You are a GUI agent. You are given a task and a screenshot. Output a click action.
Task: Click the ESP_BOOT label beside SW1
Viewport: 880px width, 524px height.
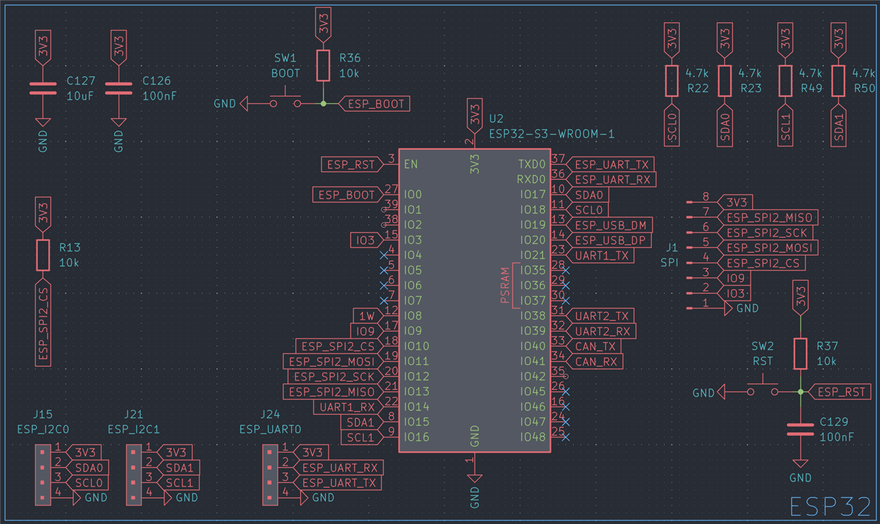click(x=374, y=104)
